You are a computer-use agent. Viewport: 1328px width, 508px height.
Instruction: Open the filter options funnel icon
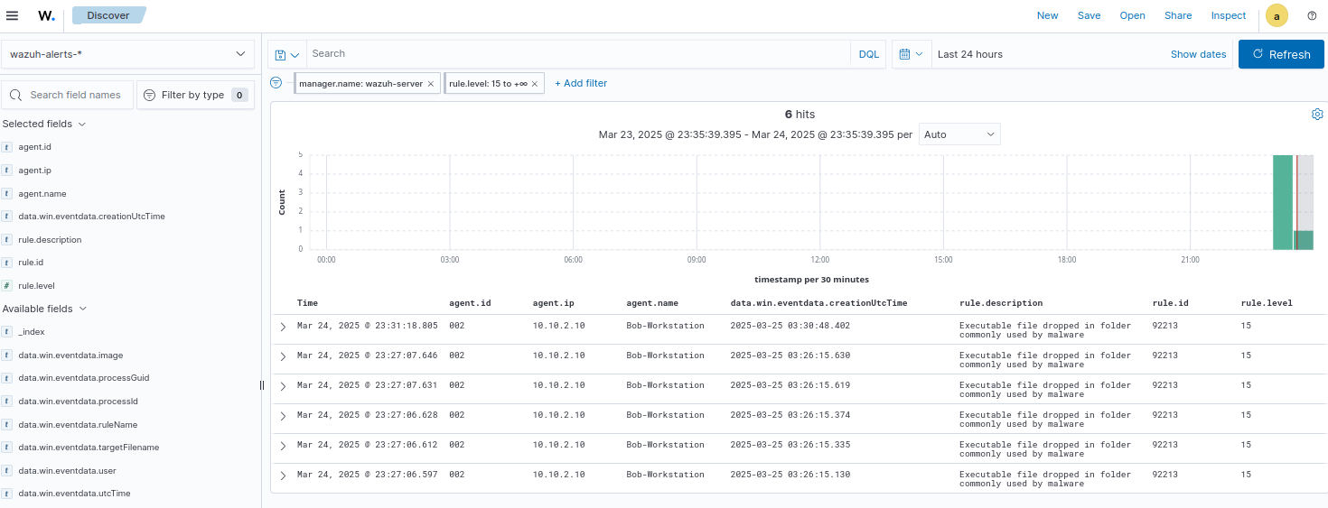pyautogui.click(x=276, y=83)
